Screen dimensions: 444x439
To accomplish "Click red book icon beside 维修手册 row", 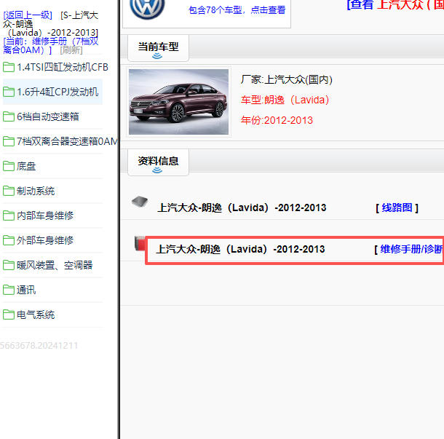I will (x=140, y=243).
